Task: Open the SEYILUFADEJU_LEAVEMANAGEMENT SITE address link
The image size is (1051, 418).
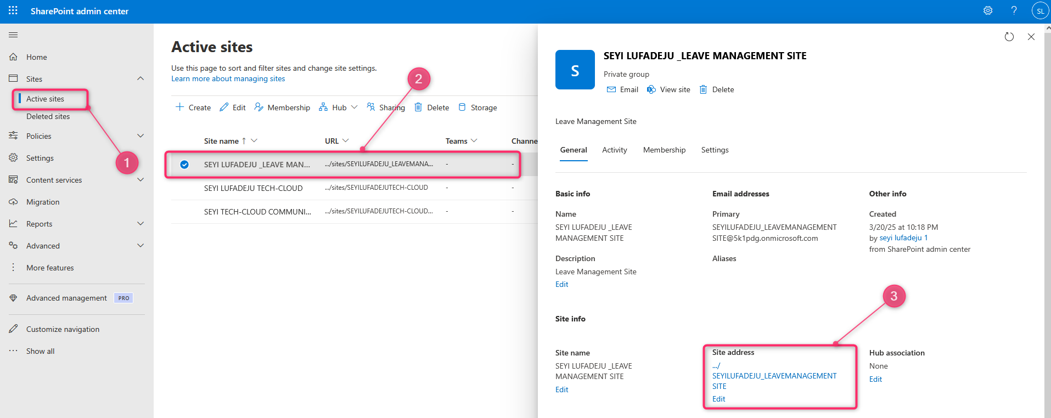Action: (774, 376)
